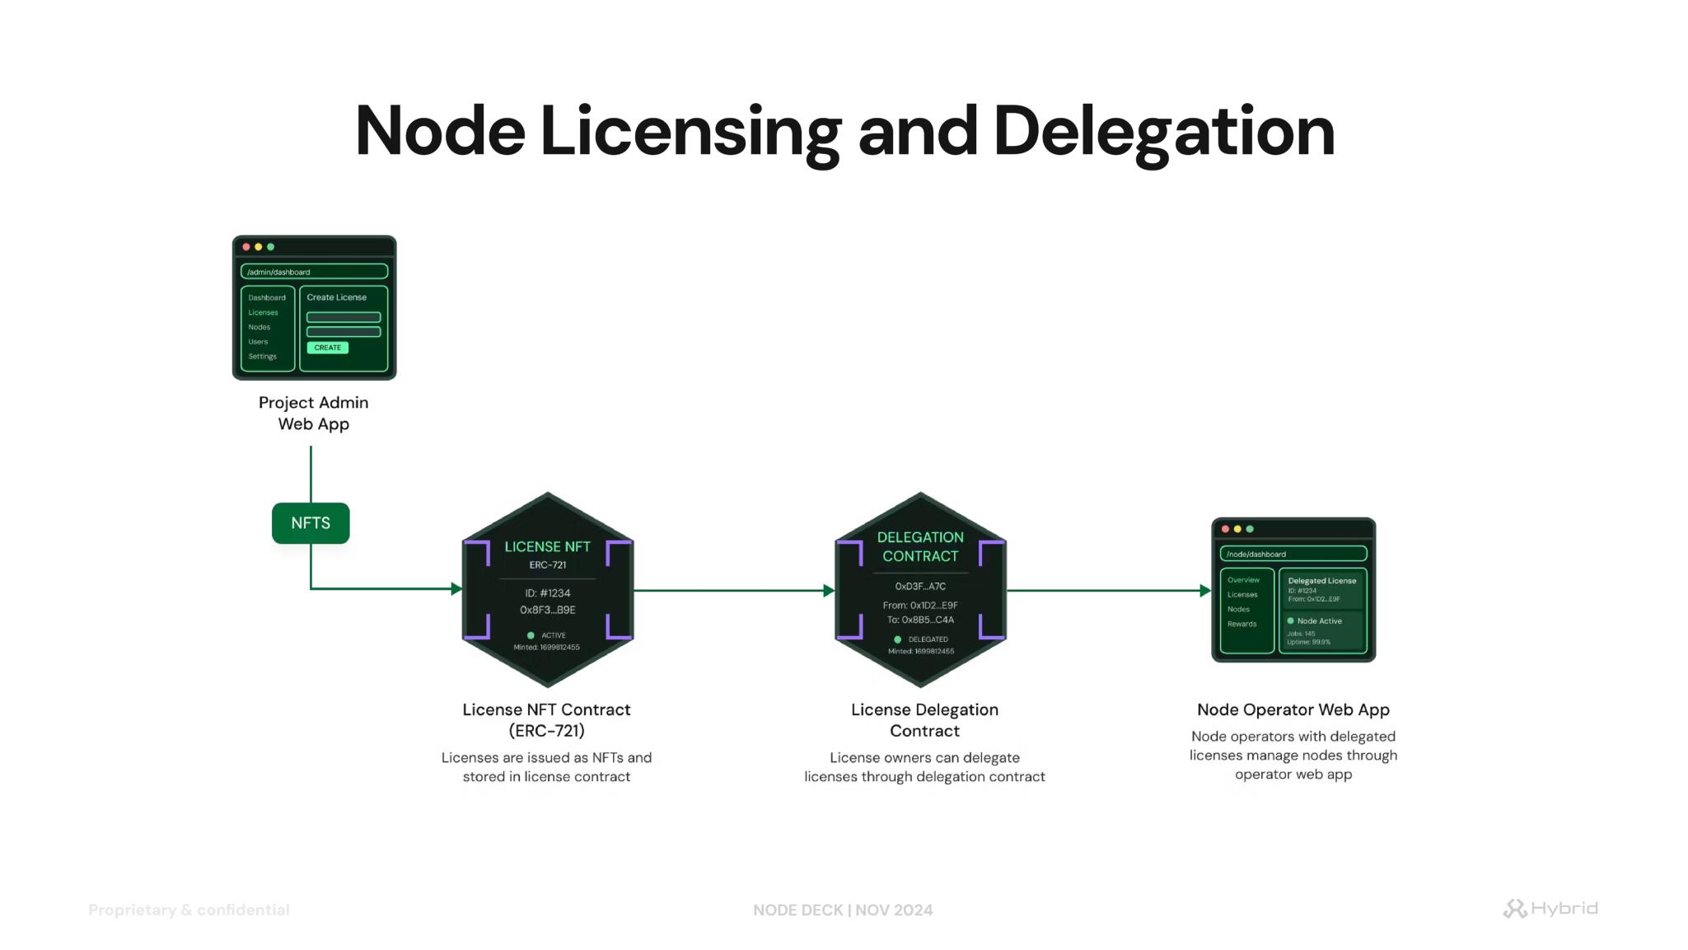Open Rewards in the node operator sidebar
The width and height of the screenshot is (1688, 950).
(1242, 624)
